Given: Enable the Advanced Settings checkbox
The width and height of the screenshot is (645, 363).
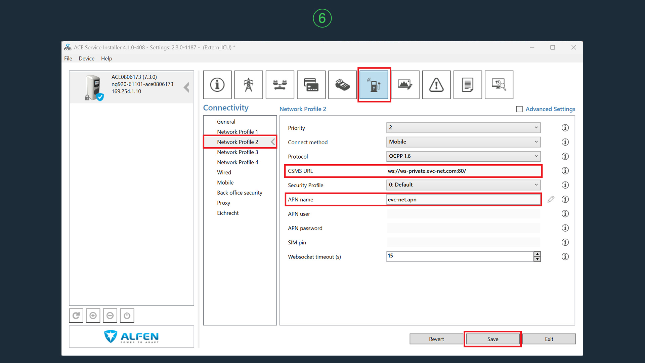Looking at the screenshot, I should (x=519, y=109).
